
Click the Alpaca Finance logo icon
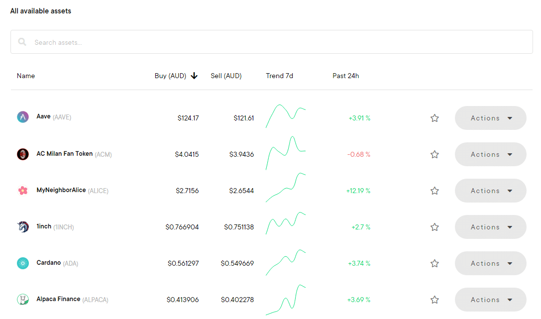point(23,300)
